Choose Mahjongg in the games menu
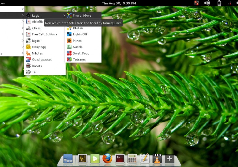Image resolution: width=238 pixels, height=167 pixels. pyautogui.click(x=39, y=47)
